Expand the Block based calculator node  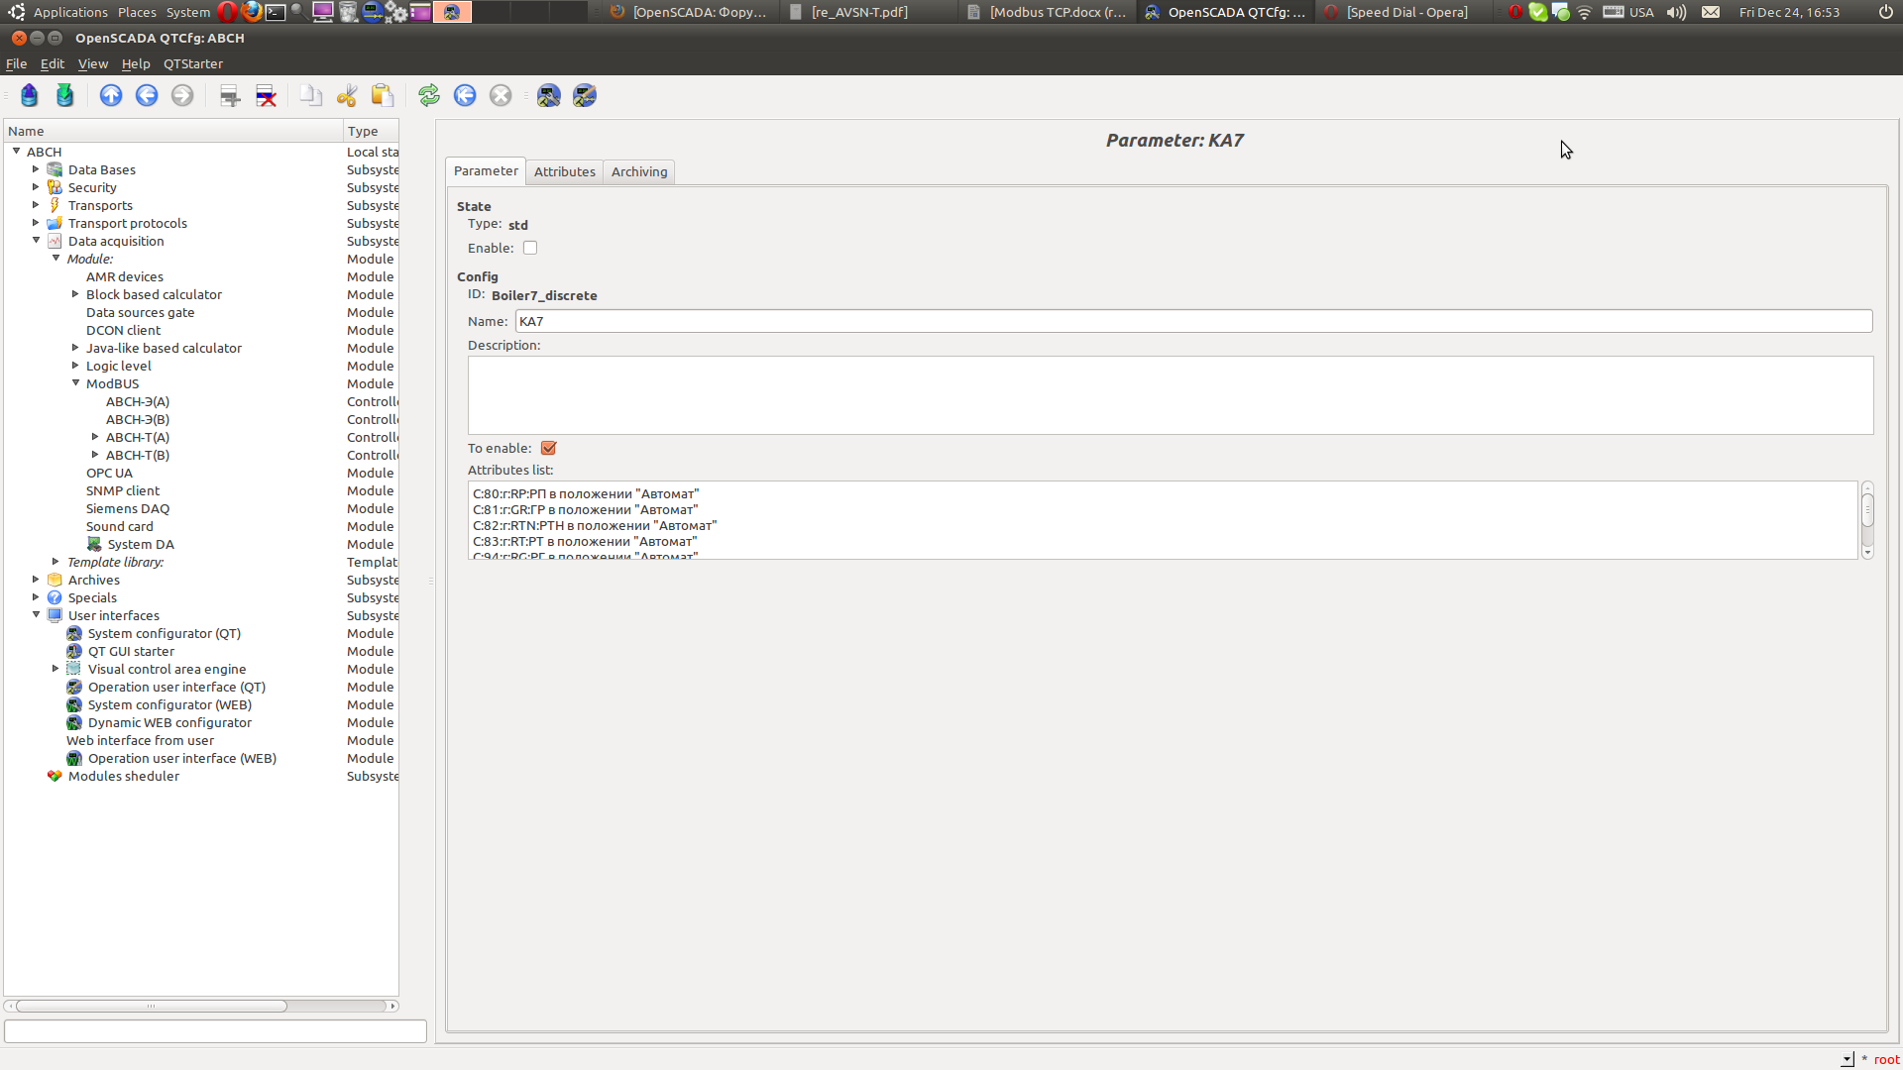pos(75,294)
